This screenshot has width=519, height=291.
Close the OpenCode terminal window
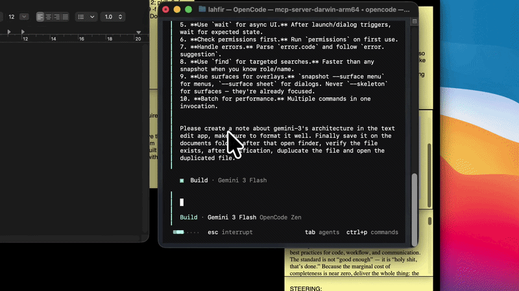coord(166,10)
